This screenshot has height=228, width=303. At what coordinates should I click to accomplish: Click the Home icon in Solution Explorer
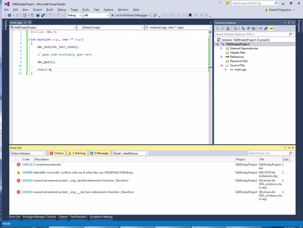click(x=228, y=29)
